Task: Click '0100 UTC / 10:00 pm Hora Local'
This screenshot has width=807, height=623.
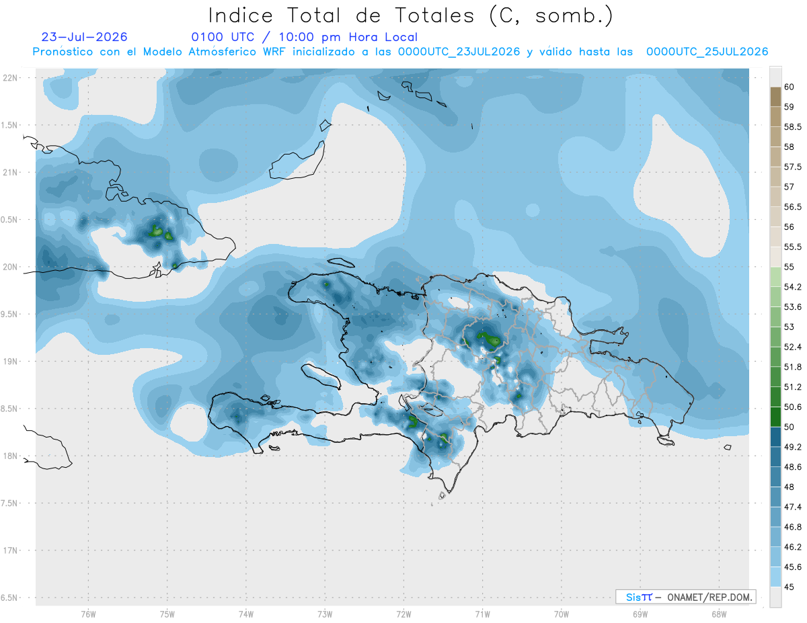Action: 305,37
